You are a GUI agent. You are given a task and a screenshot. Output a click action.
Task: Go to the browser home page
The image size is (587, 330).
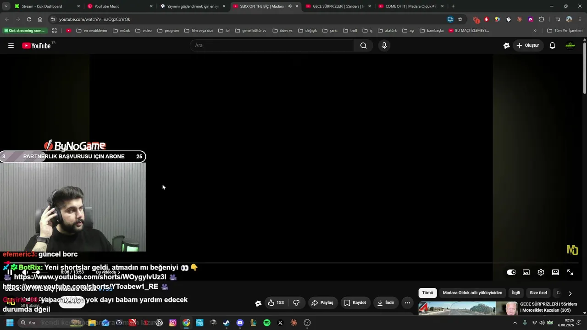pos(40,19)
